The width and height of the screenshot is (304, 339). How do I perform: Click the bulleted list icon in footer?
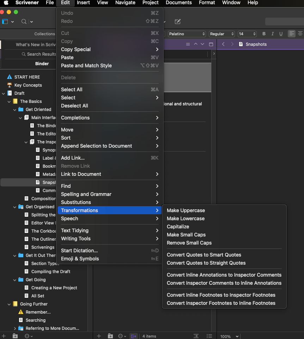[x=209, y=336]
